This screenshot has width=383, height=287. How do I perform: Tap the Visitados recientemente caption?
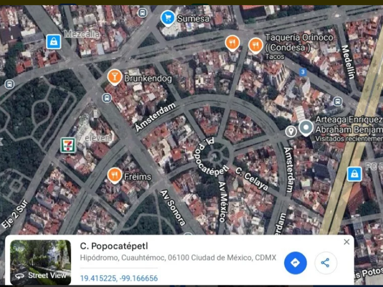click(349, 138)
